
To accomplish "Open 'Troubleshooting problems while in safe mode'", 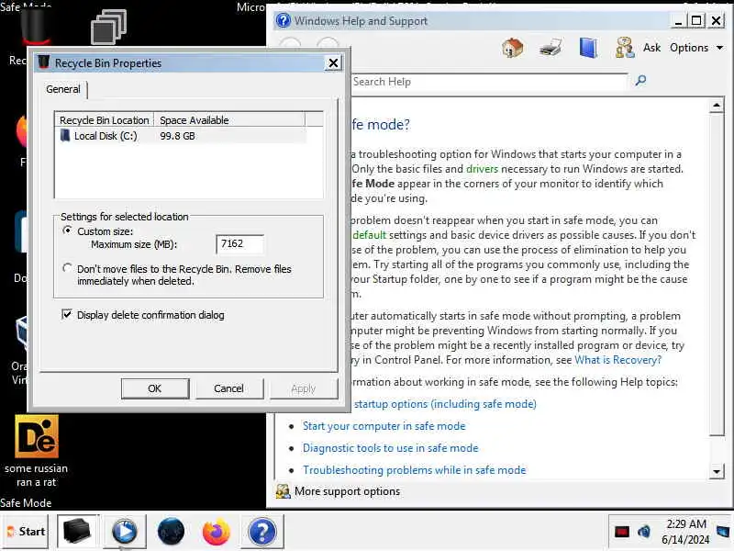I will pyautogui.click(x=415, y=470).
